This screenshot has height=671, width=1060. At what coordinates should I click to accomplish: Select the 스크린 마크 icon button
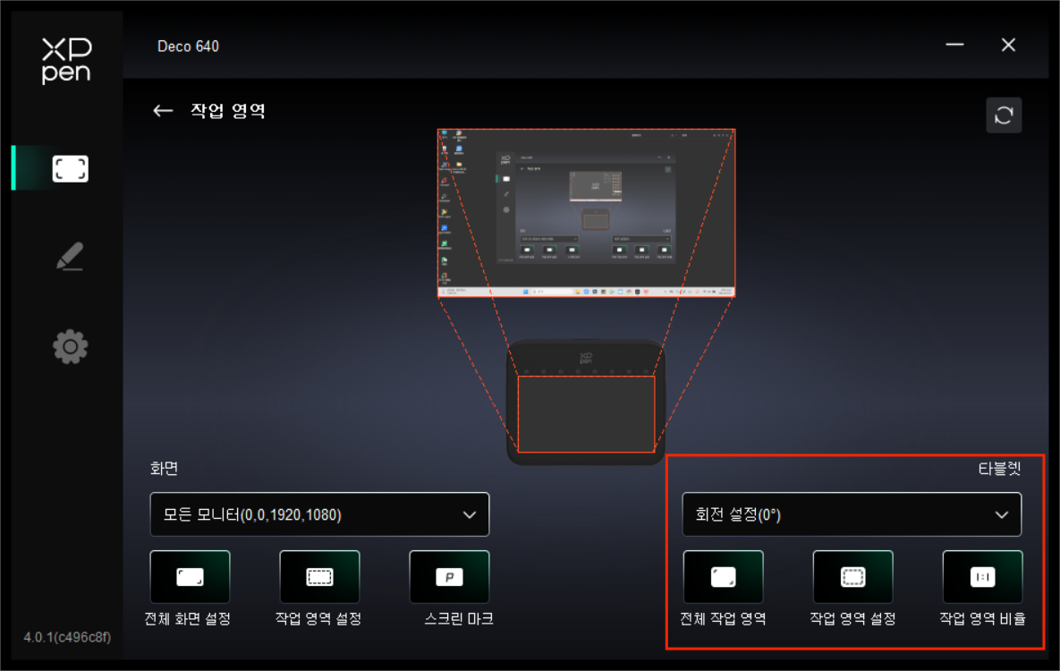(449, 577)
